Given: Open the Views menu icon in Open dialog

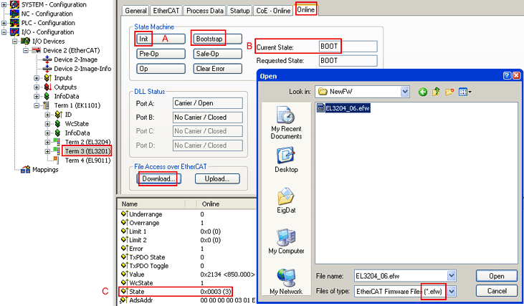Looking at the screenshot, I should (466, 92).
